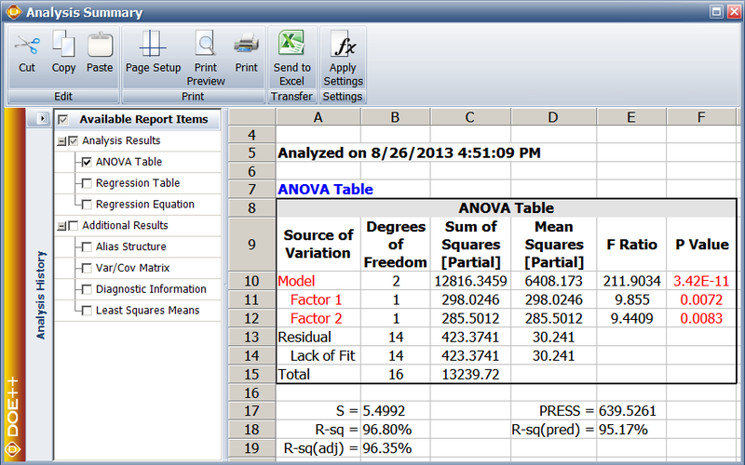Enable the Regression Table checkbox
Viewport: 745px width, 465px height.
tap(87, 183)
